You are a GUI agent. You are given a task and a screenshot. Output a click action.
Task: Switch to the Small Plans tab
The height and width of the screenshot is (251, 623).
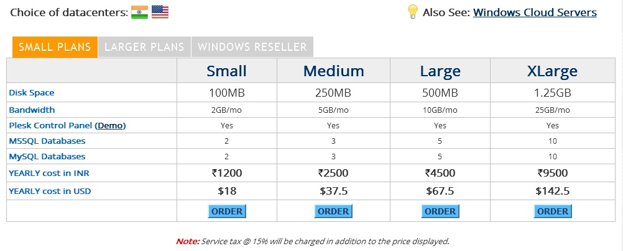(x=55, y=47)
